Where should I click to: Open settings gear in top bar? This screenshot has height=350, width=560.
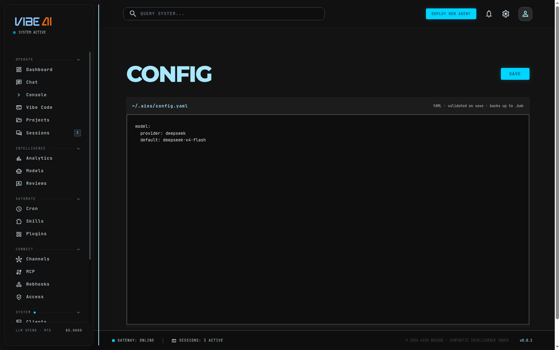pos(506,14)
